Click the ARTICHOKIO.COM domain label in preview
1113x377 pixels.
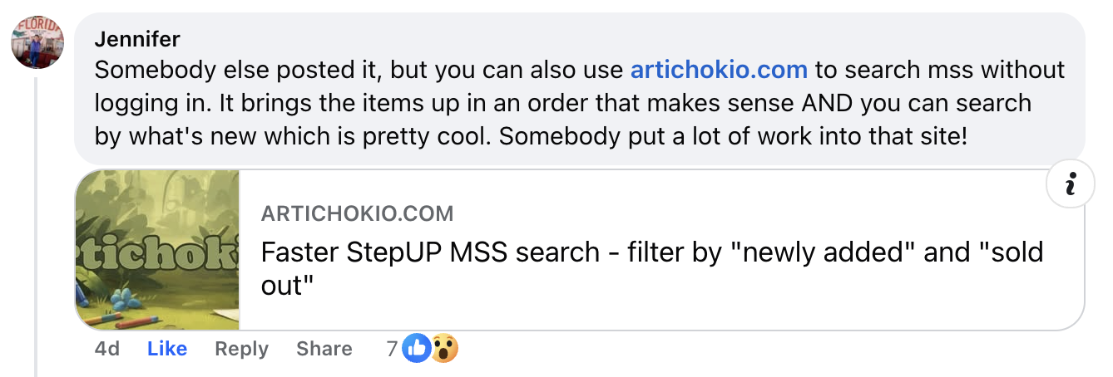click(x=357, y=213)
